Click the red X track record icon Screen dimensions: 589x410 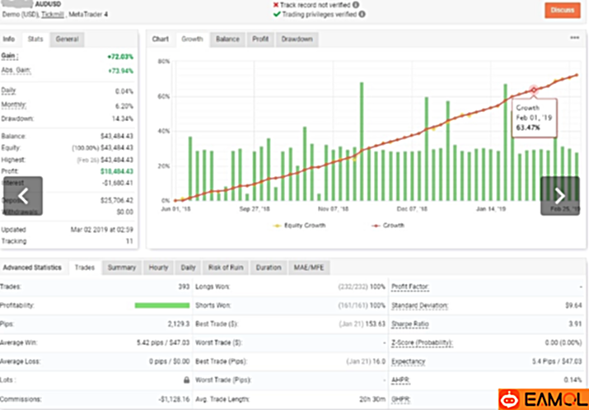(276, 5)
